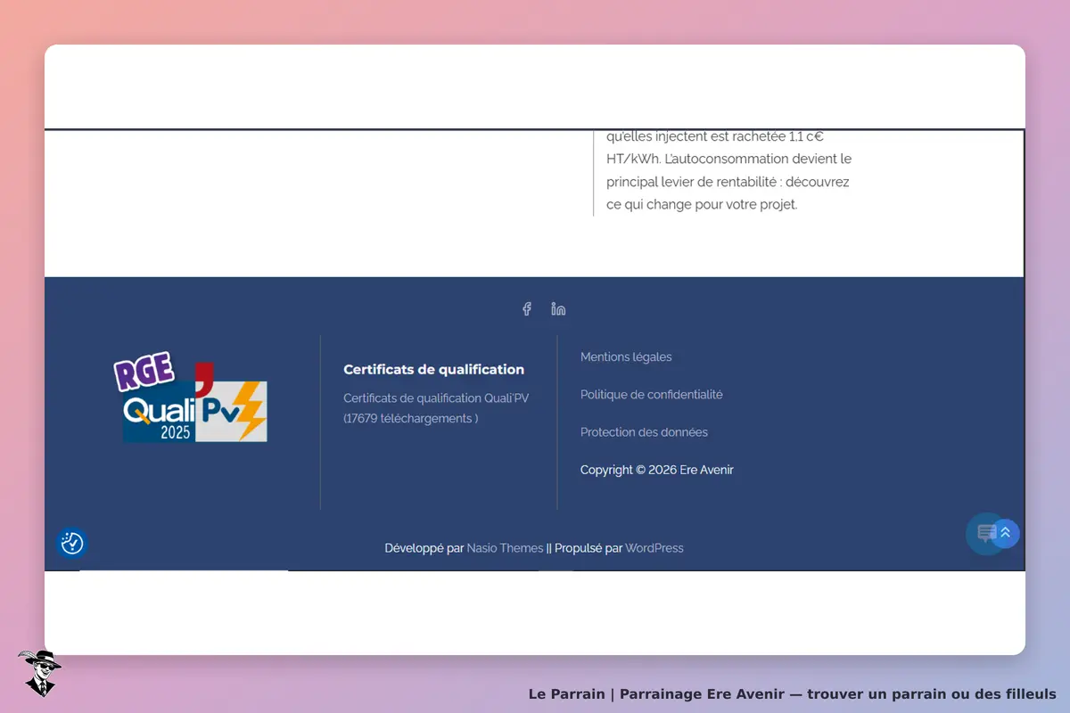The height and width of the screenshot is (713, 1070).
Task: Follow the WordPress link
Action: (x=654, y=548)
